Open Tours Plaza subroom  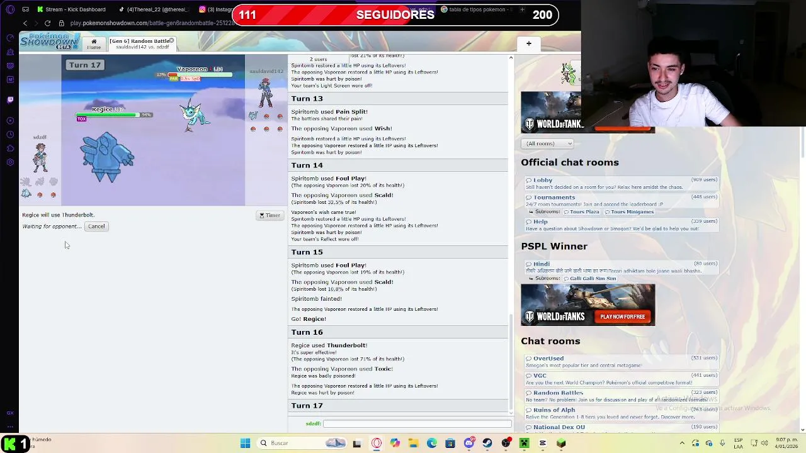pos(581,212)
